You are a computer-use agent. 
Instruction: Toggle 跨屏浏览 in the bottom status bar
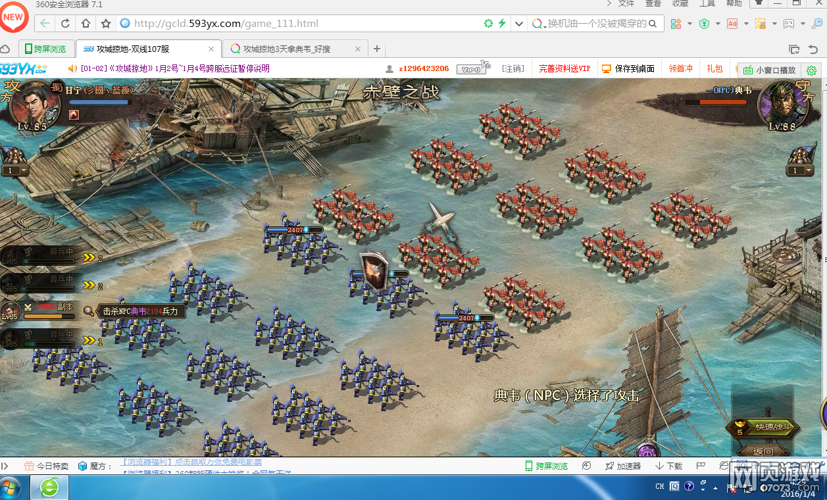point(546,466)
